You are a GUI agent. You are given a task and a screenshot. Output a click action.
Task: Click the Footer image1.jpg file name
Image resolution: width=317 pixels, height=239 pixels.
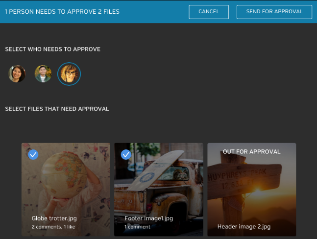point(148,218)
